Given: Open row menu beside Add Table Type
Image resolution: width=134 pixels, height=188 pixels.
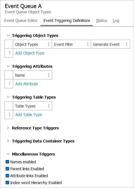Looking at the screenshot, I should point(9,114).
